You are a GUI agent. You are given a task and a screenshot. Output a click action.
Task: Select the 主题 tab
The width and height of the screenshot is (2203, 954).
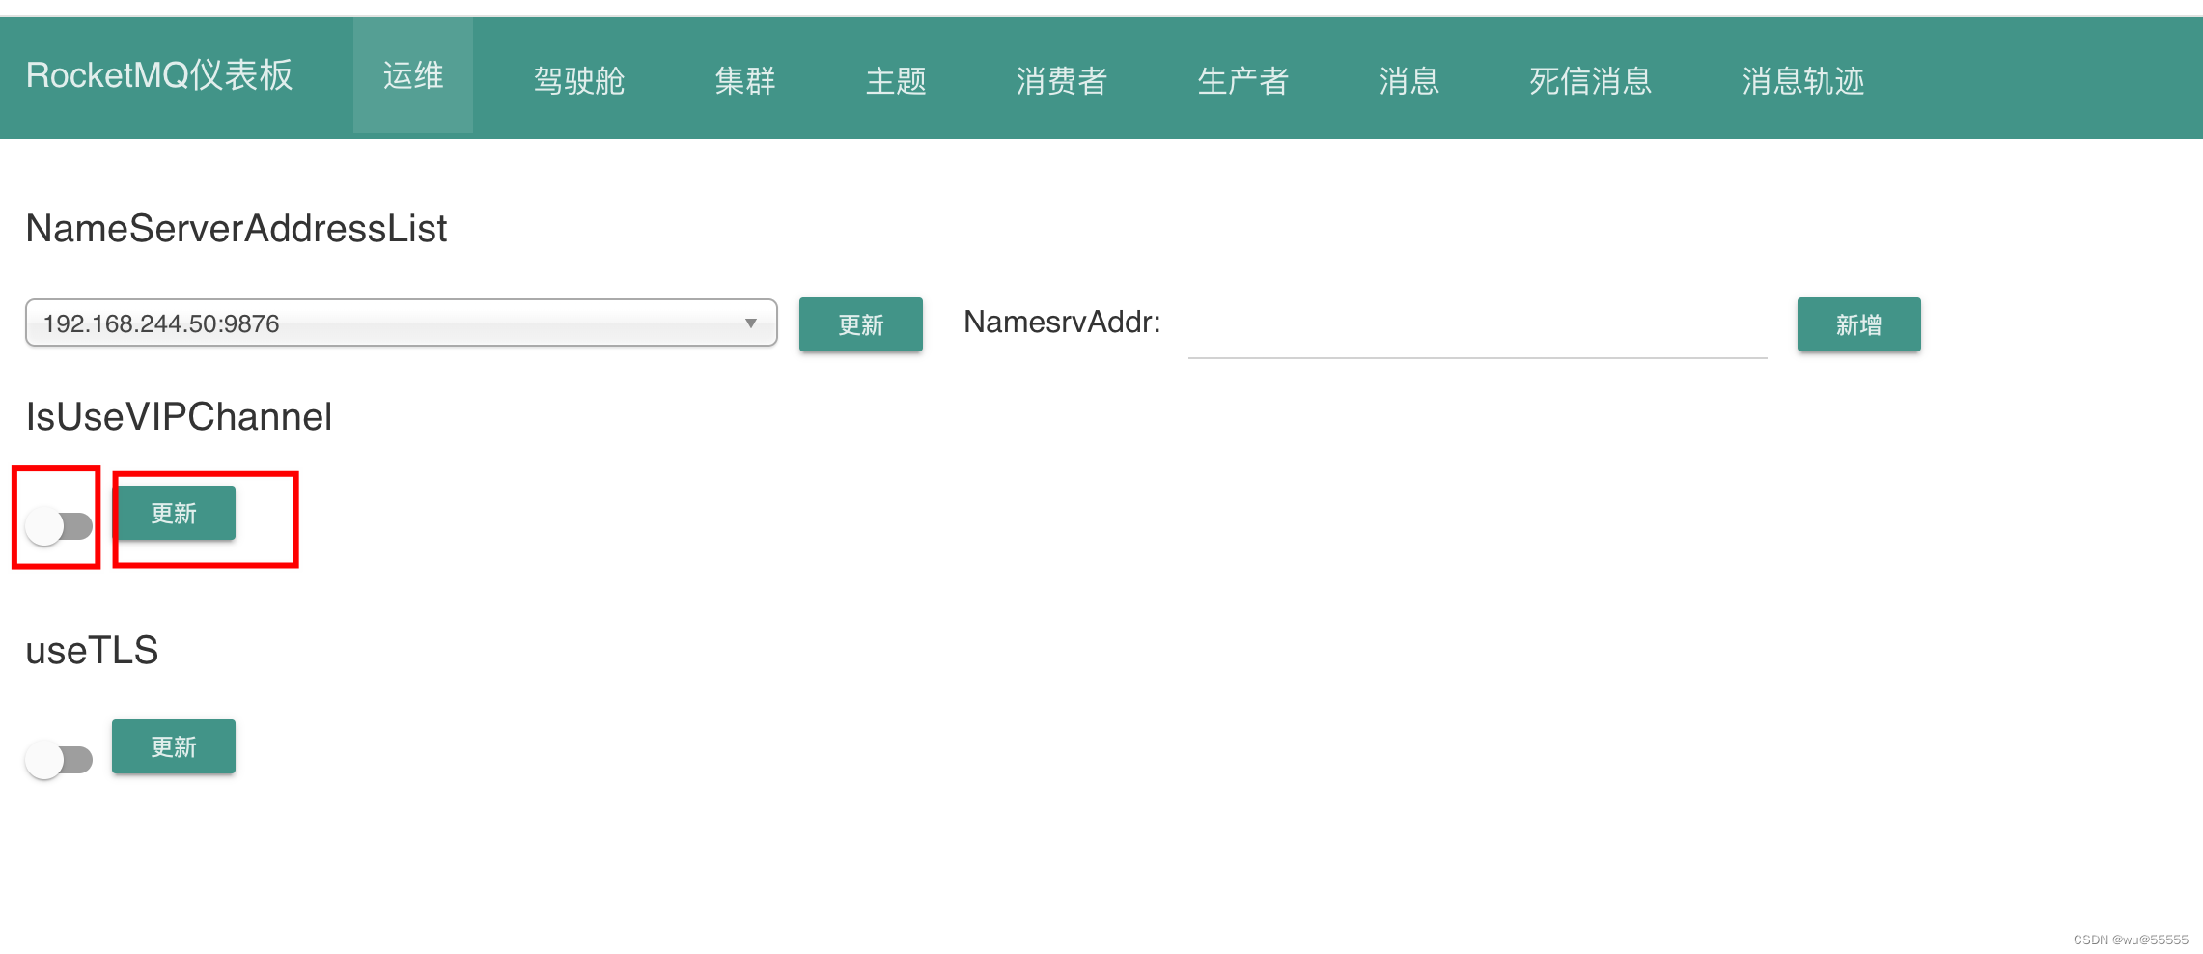(898, 80)
